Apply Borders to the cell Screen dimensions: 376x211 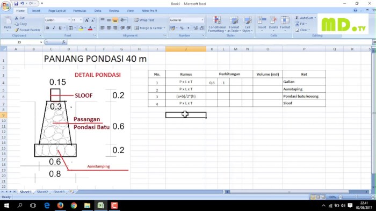click(70, 28)
